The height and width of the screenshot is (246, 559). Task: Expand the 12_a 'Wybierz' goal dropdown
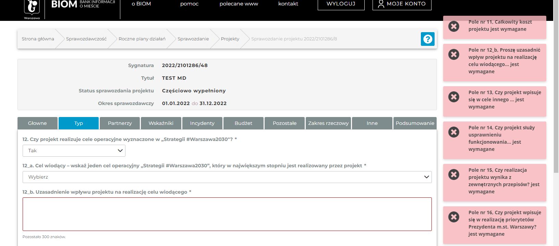coord(227,177)
